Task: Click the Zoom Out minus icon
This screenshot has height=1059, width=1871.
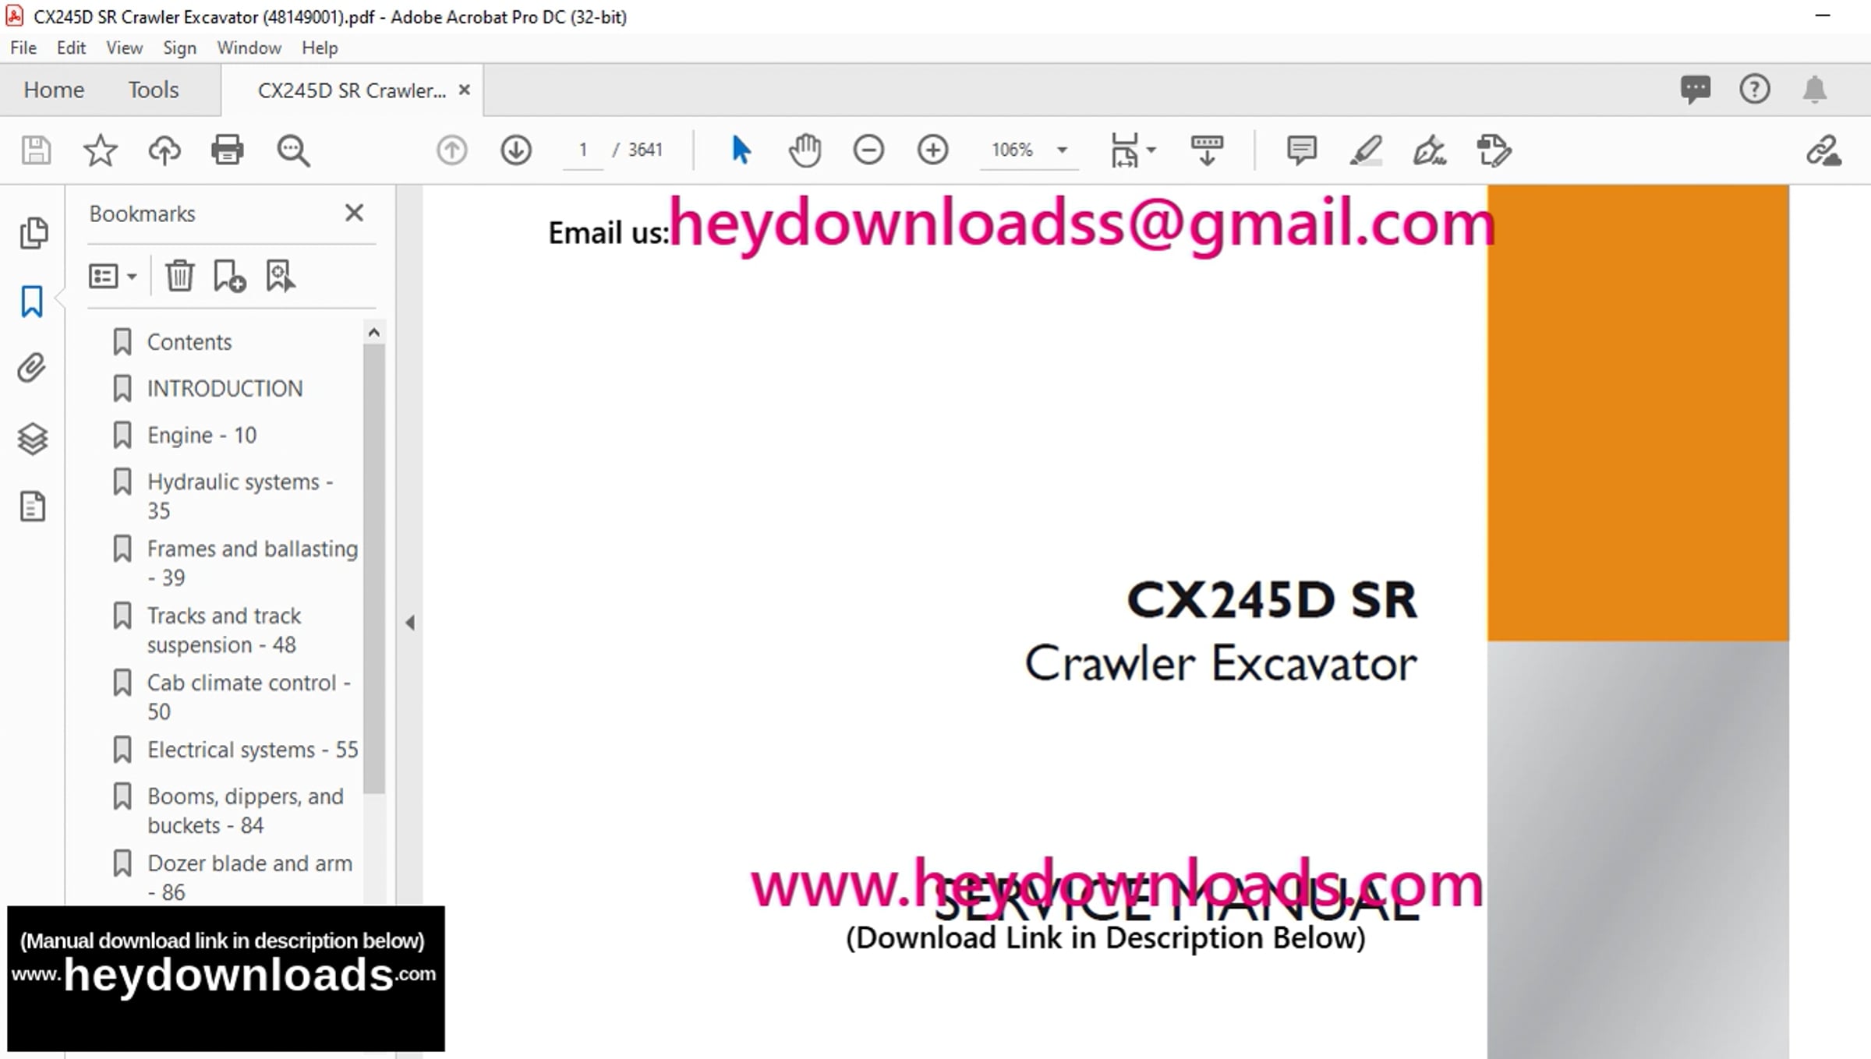Action: (868, 150)
